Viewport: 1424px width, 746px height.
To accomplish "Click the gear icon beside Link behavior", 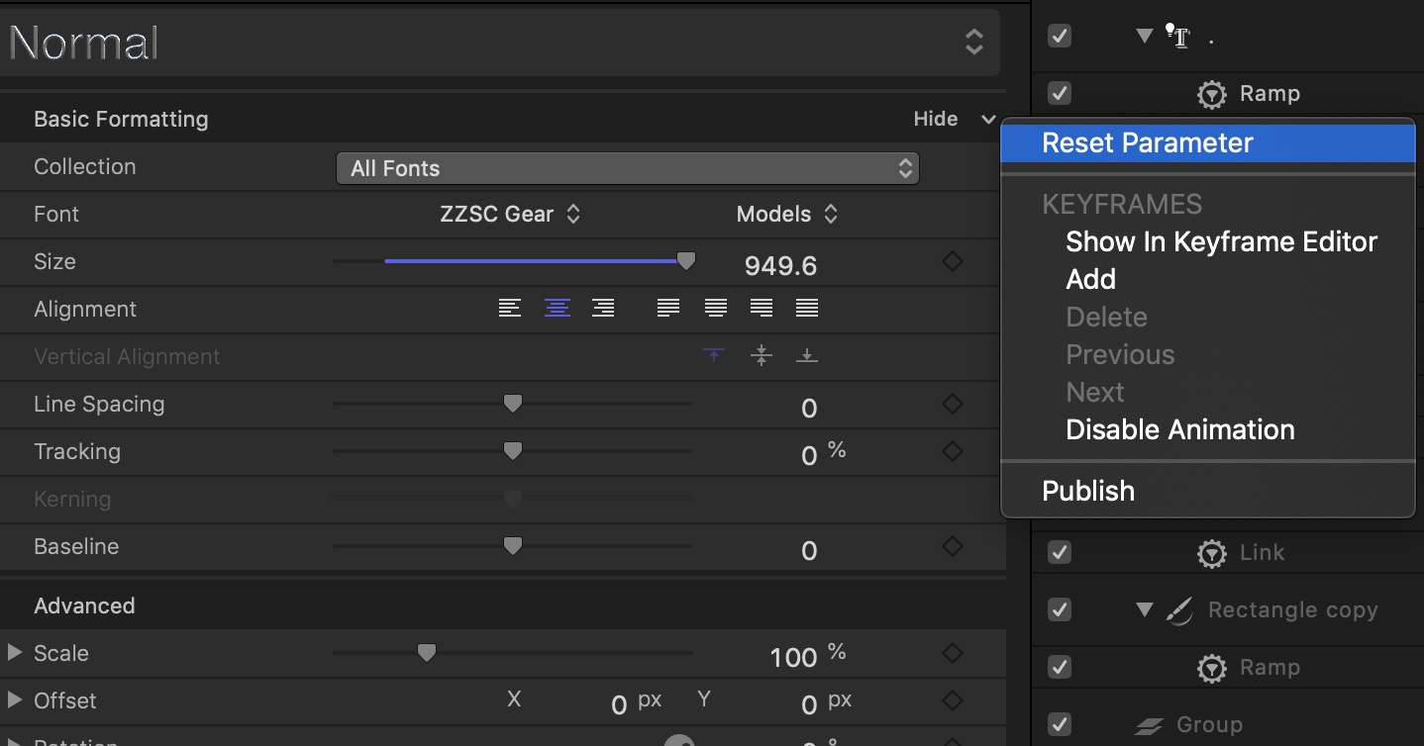I will (x=1211, y=553).
